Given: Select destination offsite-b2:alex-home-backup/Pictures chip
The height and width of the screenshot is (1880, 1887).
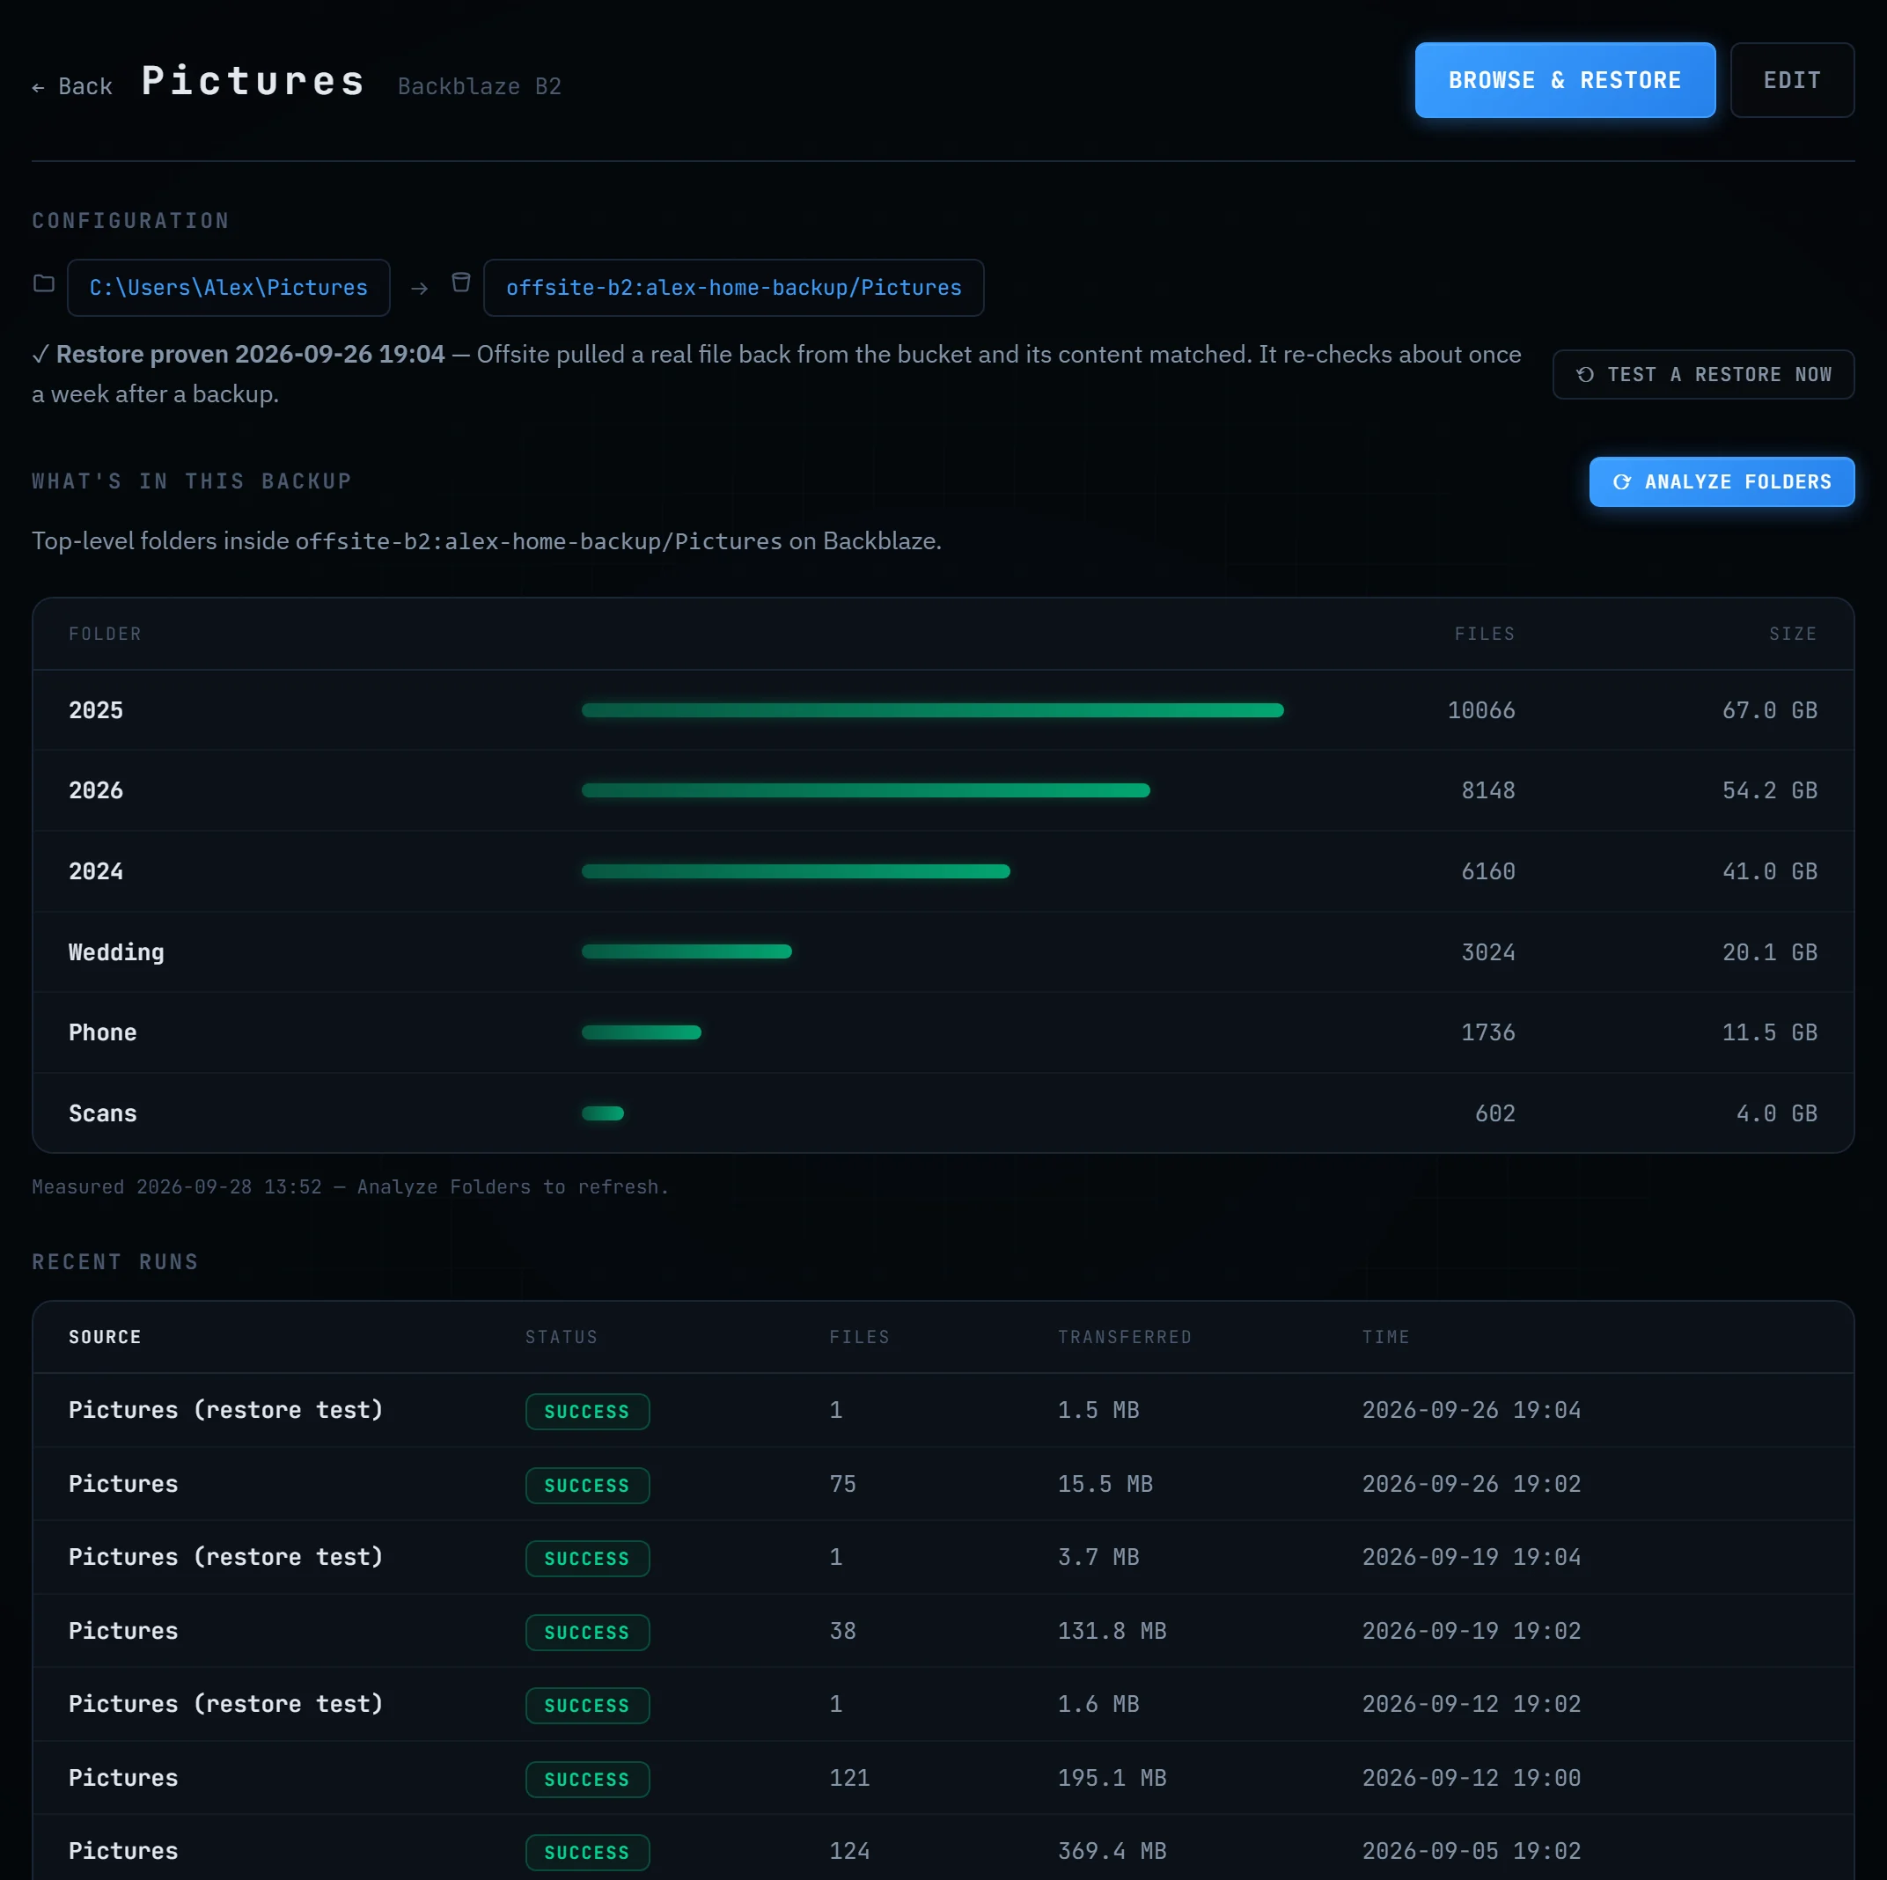Looking at the screenshot, I should tap(733, 287).
